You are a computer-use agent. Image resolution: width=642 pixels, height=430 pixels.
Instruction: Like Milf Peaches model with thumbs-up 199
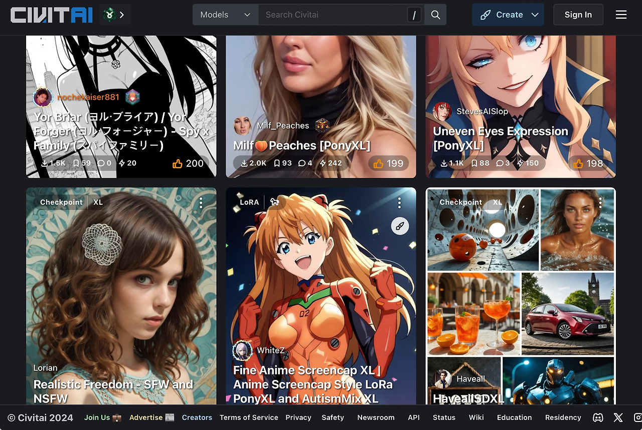[x=389, y=163]
